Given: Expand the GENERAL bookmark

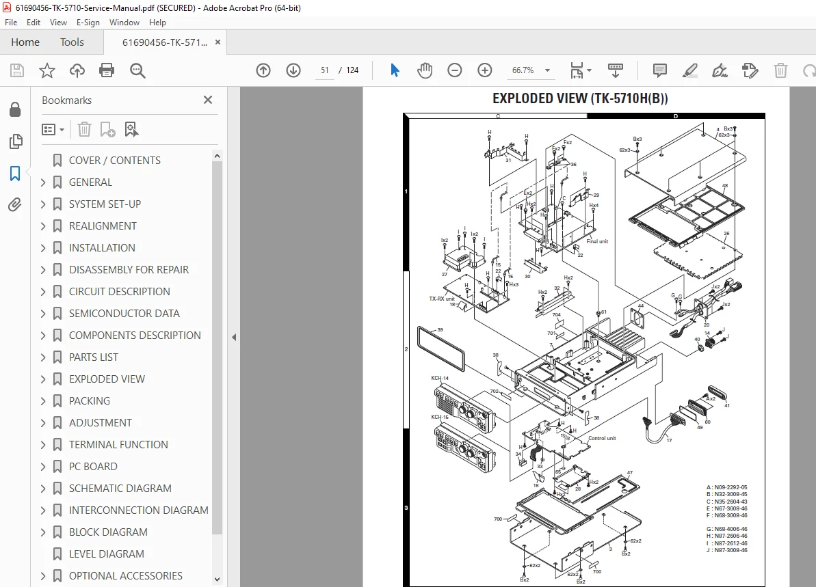Looking at the screenshot, I should point(44,182).
